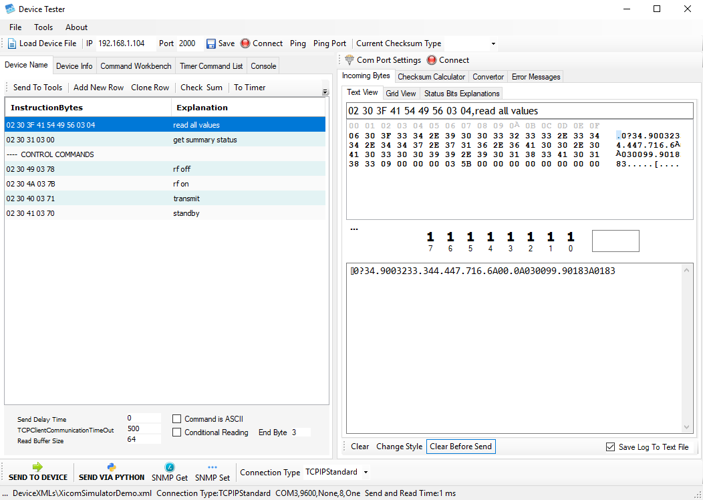703x500 pixels.
Task: Click the Clear Before Send button
Action: 461,447
